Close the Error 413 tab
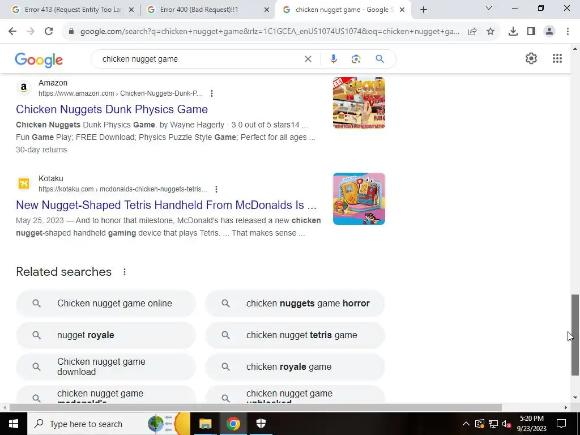This screenshot has width=580, height=435. pos(131,10)
